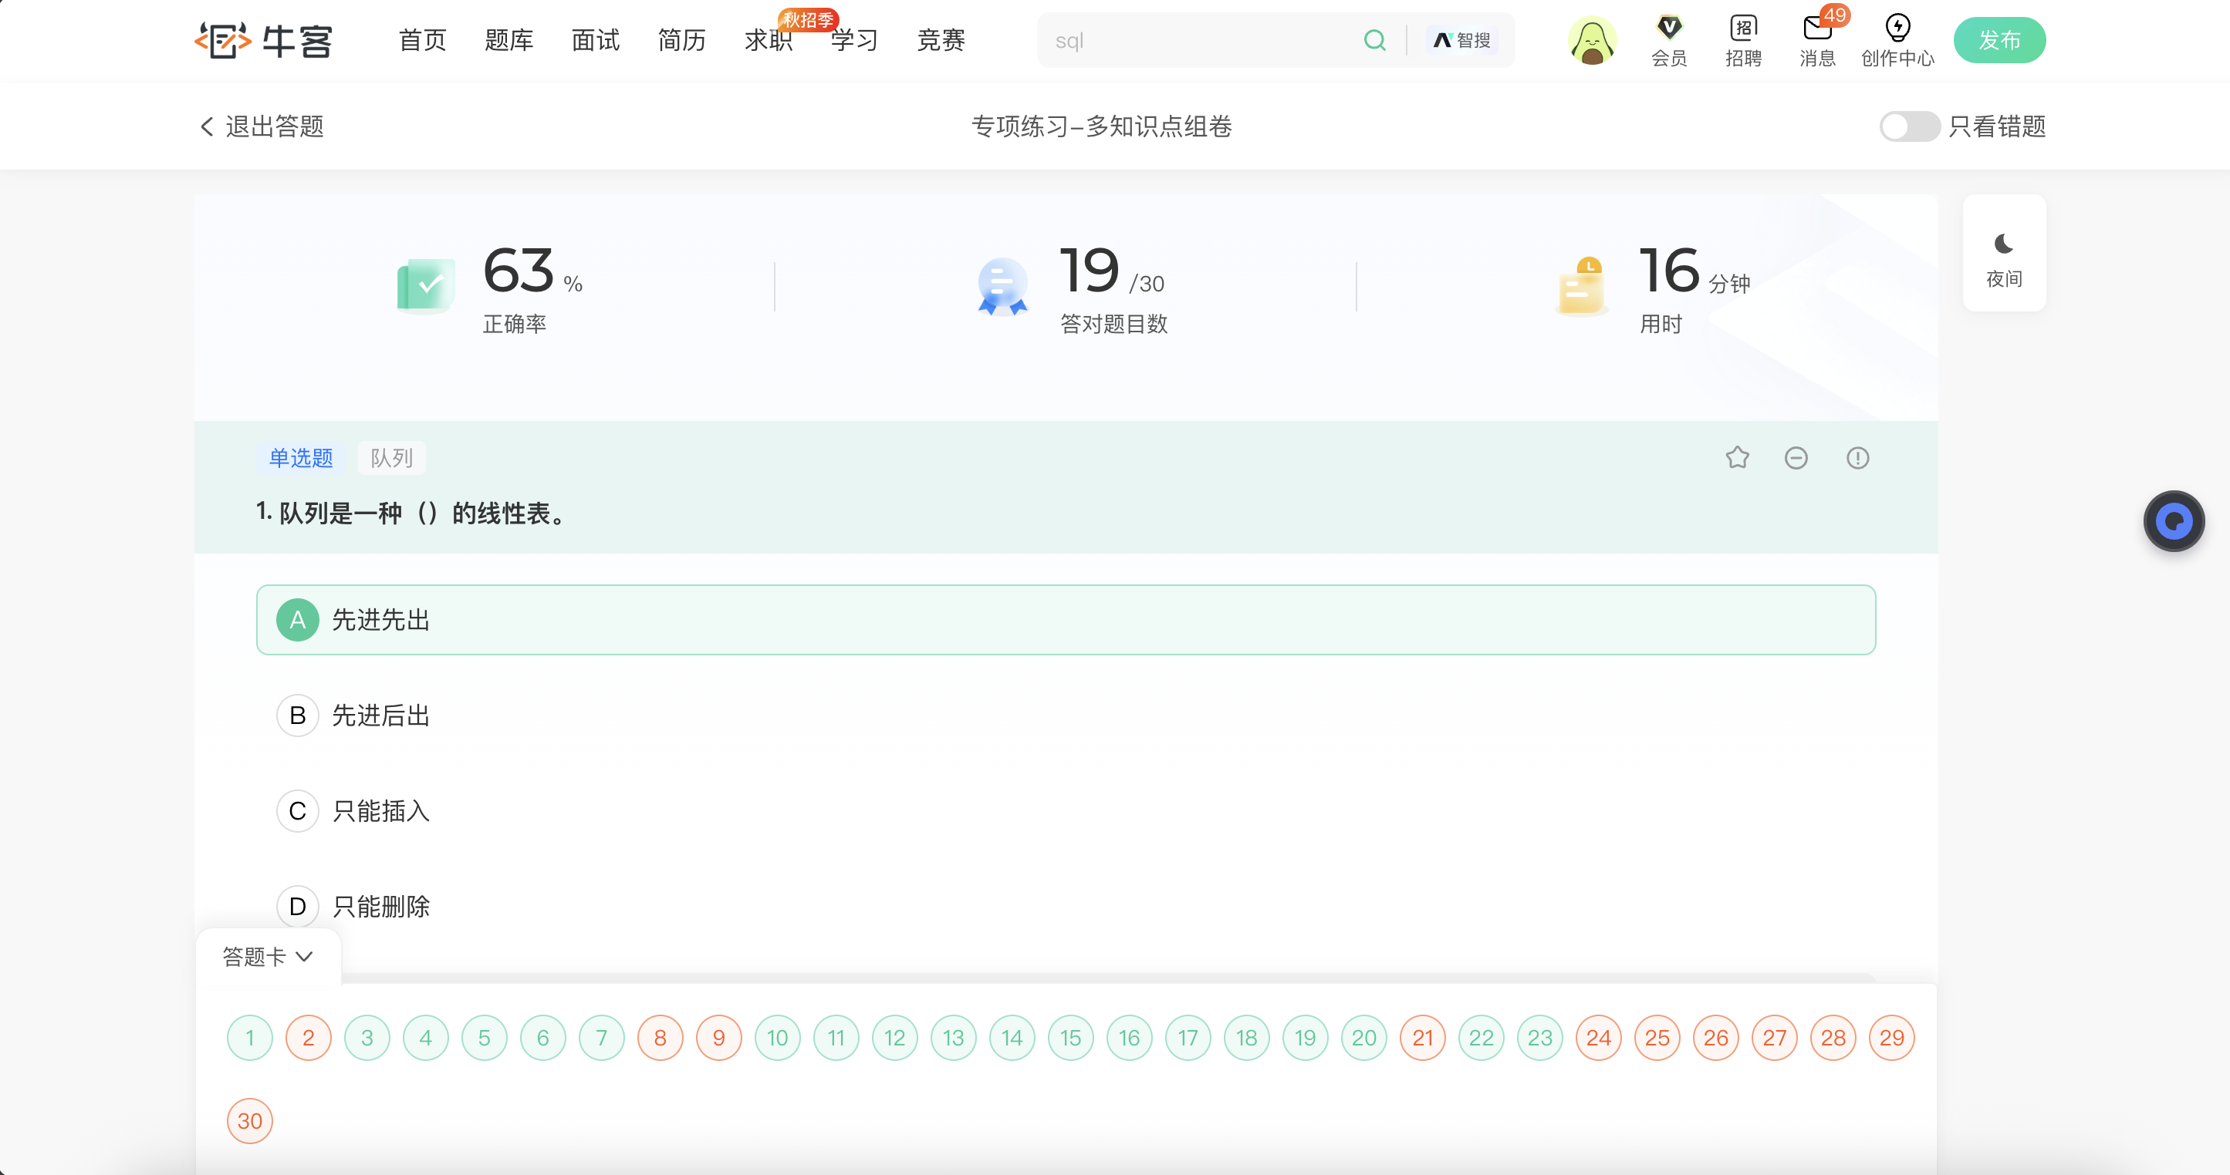
Task: Jump to question 30 in answer card
Action: pyautogui.click(x=249, y=1120)
